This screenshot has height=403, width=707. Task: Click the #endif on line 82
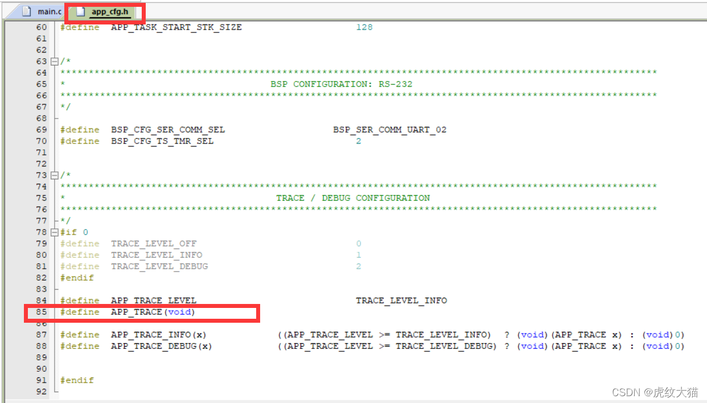pyautogui.click(x=77, y=278)
